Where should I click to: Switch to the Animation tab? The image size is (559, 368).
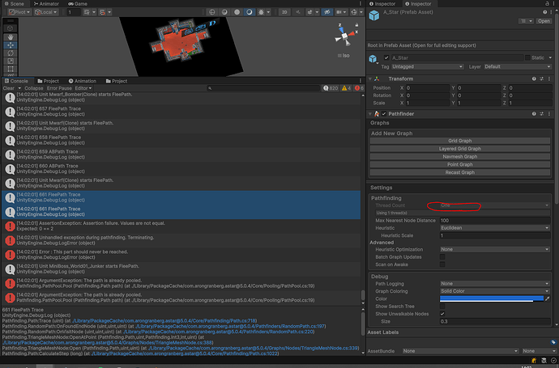click(83, 81)
